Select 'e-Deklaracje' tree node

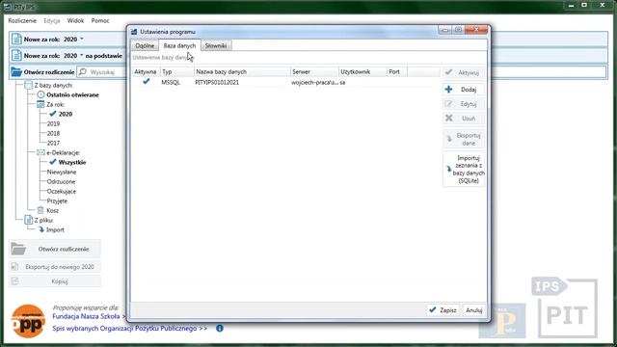[64, 152]
